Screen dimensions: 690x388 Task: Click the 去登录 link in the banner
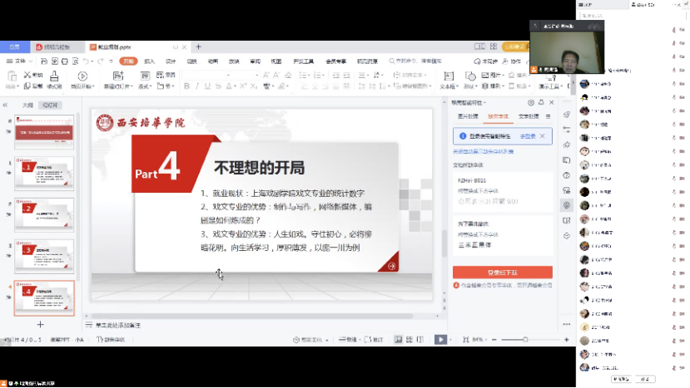(527, 135)
